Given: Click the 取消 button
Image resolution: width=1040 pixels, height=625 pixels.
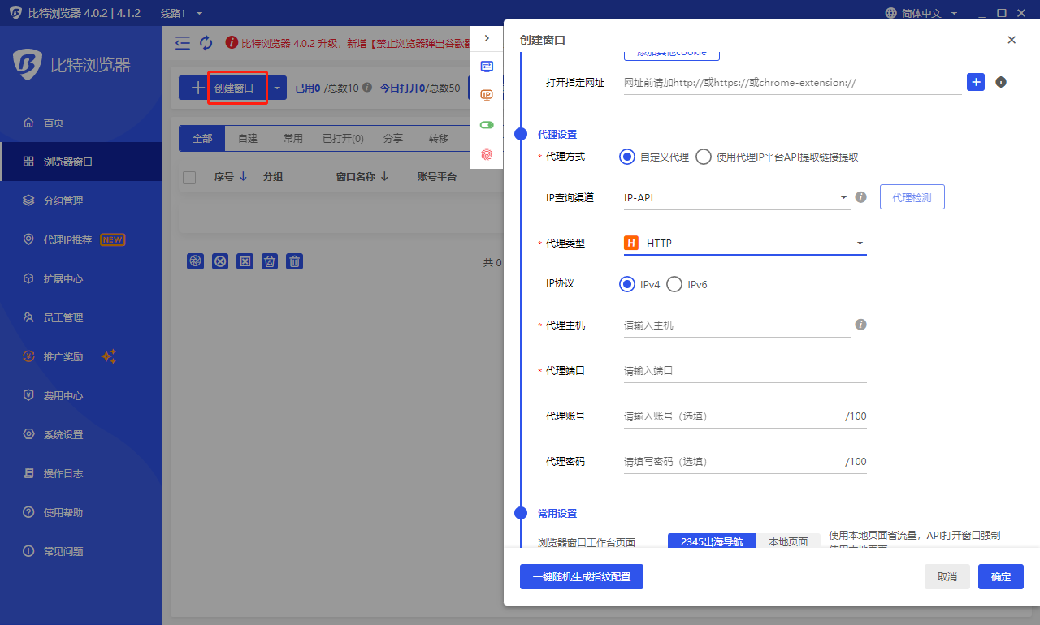Looking at the screenshot, I should (947, 576).
